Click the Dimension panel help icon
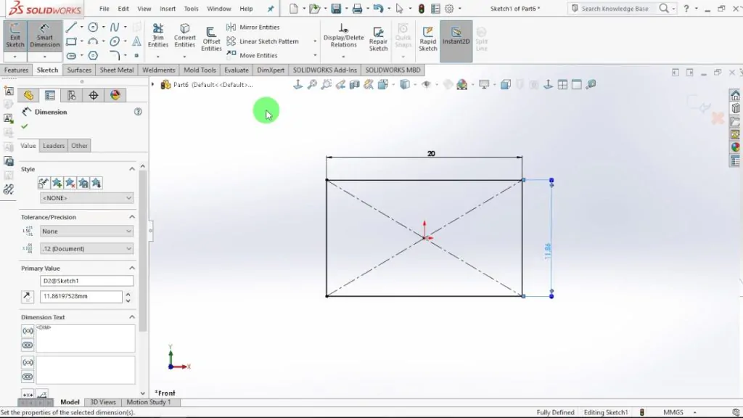 pos(138,112)
